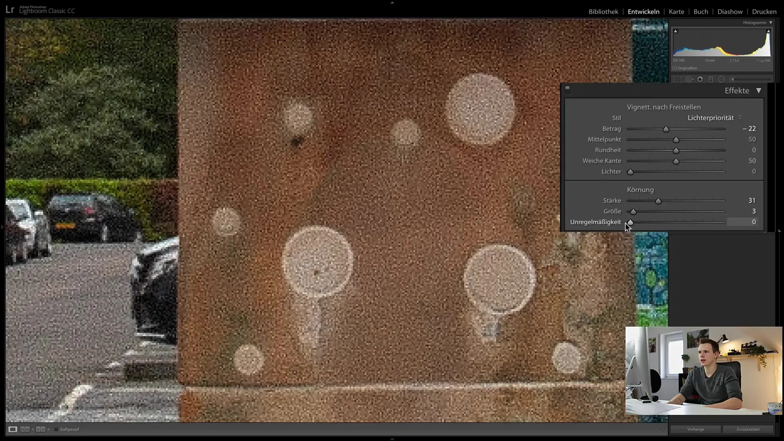Toggle shadow clipping indicator in histogram
784x441 pixels.
point(675,31)
